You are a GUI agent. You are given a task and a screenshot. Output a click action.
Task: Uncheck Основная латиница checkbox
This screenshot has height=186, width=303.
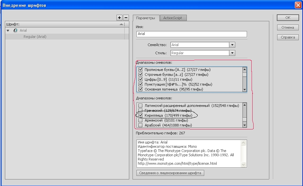[x=140, y=89]
